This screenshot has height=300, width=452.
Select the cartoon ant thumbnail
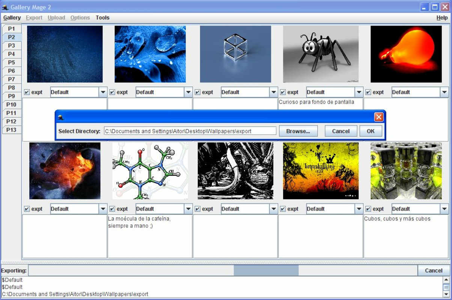click(x=321, y=54)
